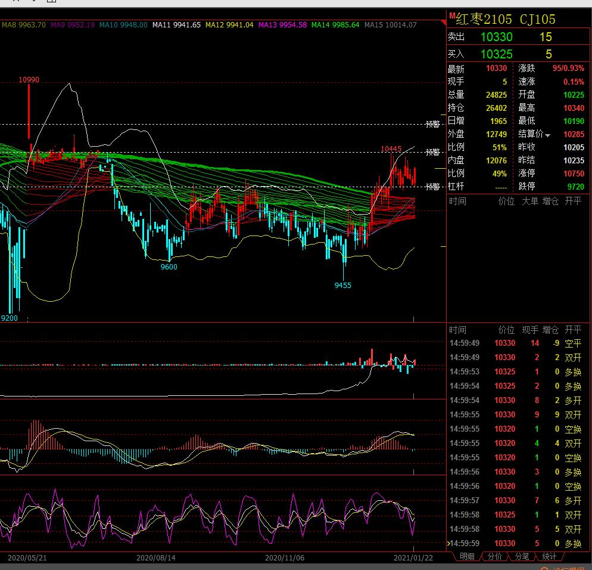Viewport: 592px width, 570px height.
Task: Click the 最低 value 10190
Action: click(x=574, y=121)
